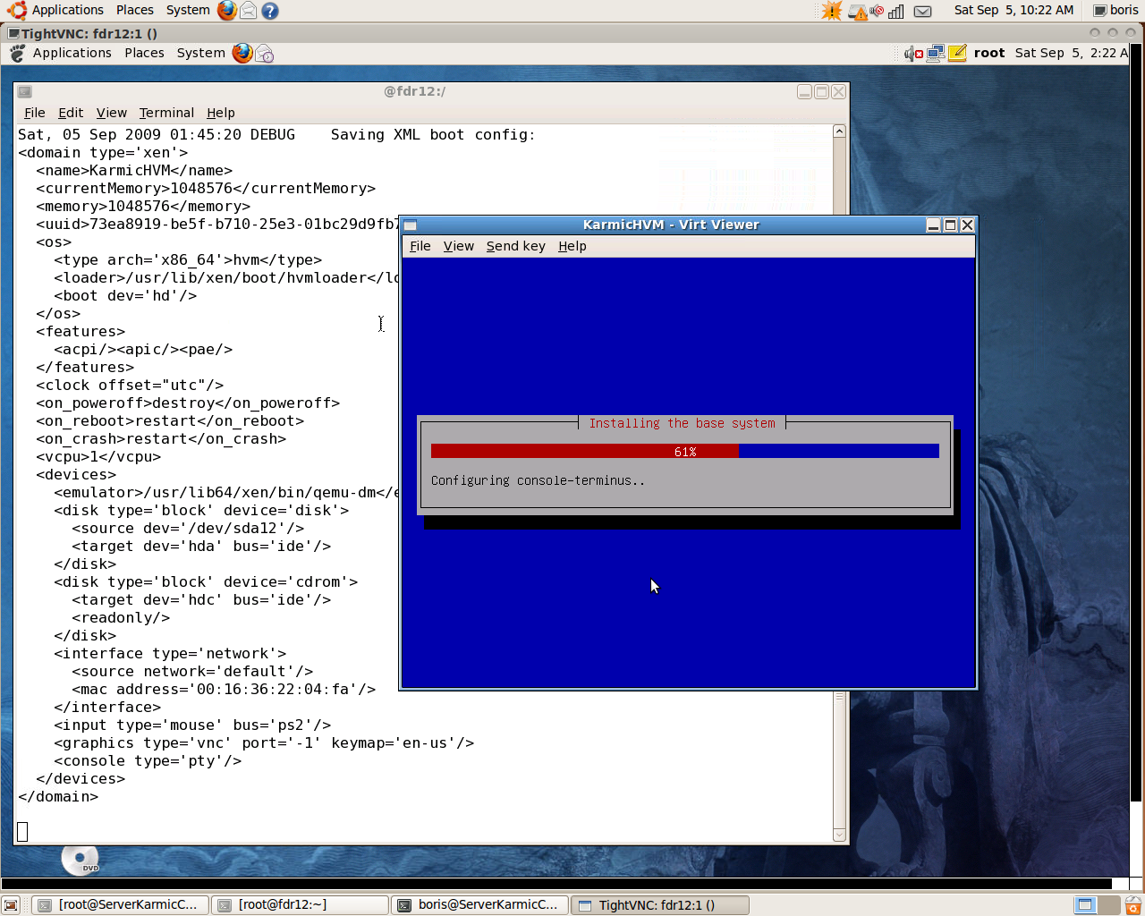Screen dimensions: 1145x916
Task: Open the terminal Edit menu
Action: pyautogui.click(x=71, y=113)
